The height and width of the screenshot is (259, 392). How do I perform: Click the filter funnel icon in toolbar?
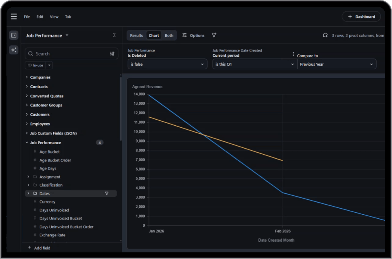pyautogui.click(x=214, y=35)
